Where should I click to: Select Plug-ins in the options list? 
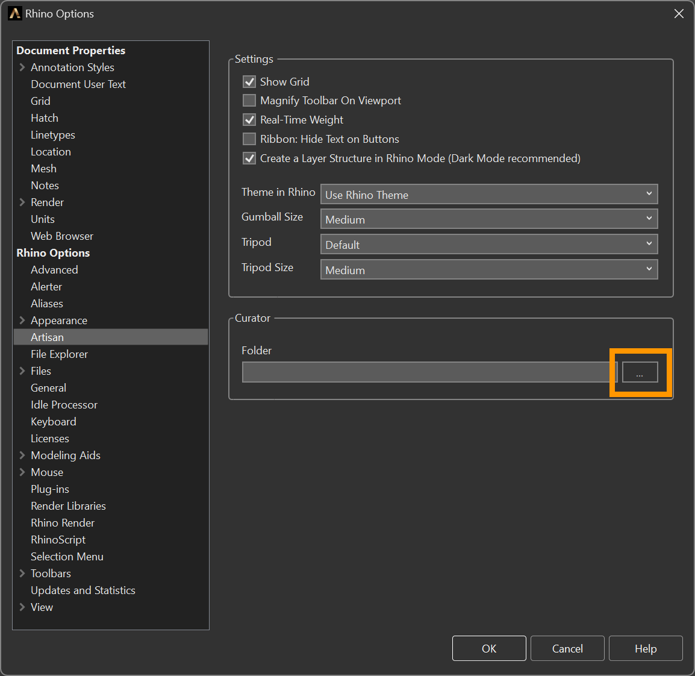tap(50, 489)
